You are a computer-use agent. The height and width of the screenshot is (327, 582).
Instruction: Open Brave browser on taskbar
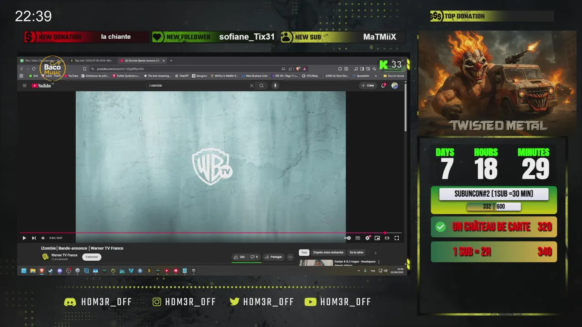click(42, 271)
